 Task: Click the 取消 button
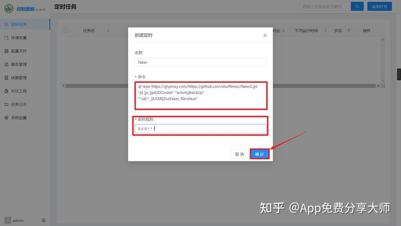coord(239,154)
